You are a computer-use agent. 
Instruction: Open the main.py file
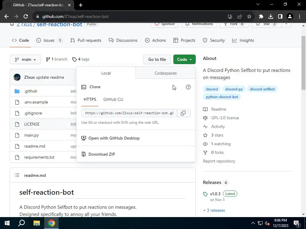31,135
